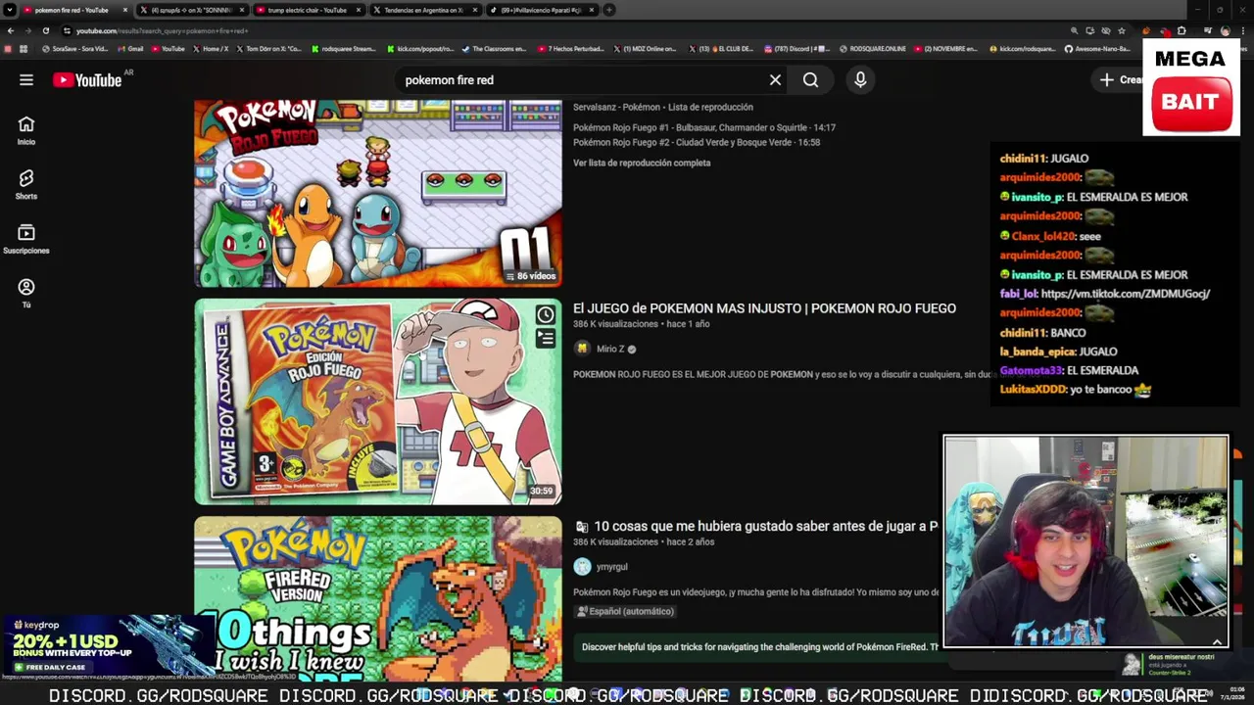Screen dimensions: 1254x705
Task: Open the Home / X bookmark
Action: pos(210,49)
